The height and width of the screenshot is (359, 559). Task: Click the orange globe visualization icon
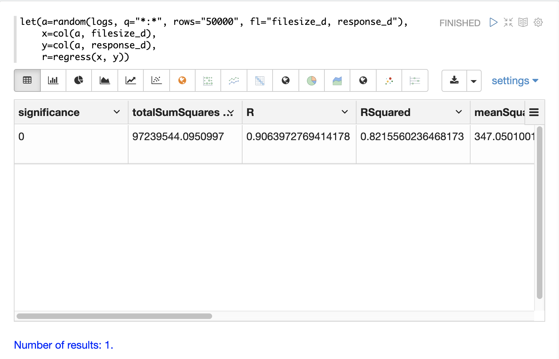[182, 80]
